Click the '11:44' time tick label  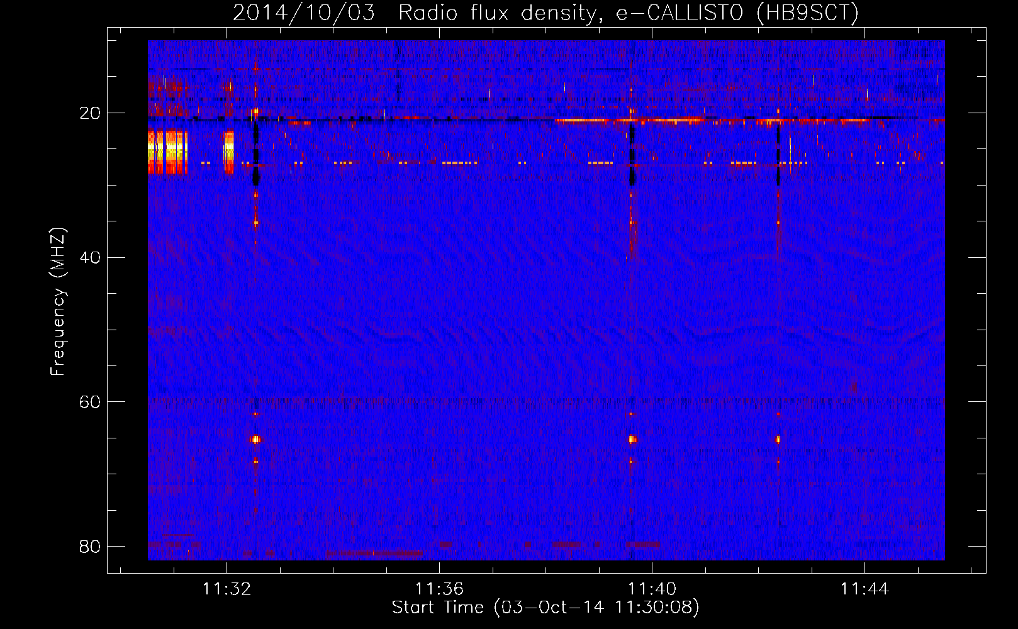tap(864, 589)
